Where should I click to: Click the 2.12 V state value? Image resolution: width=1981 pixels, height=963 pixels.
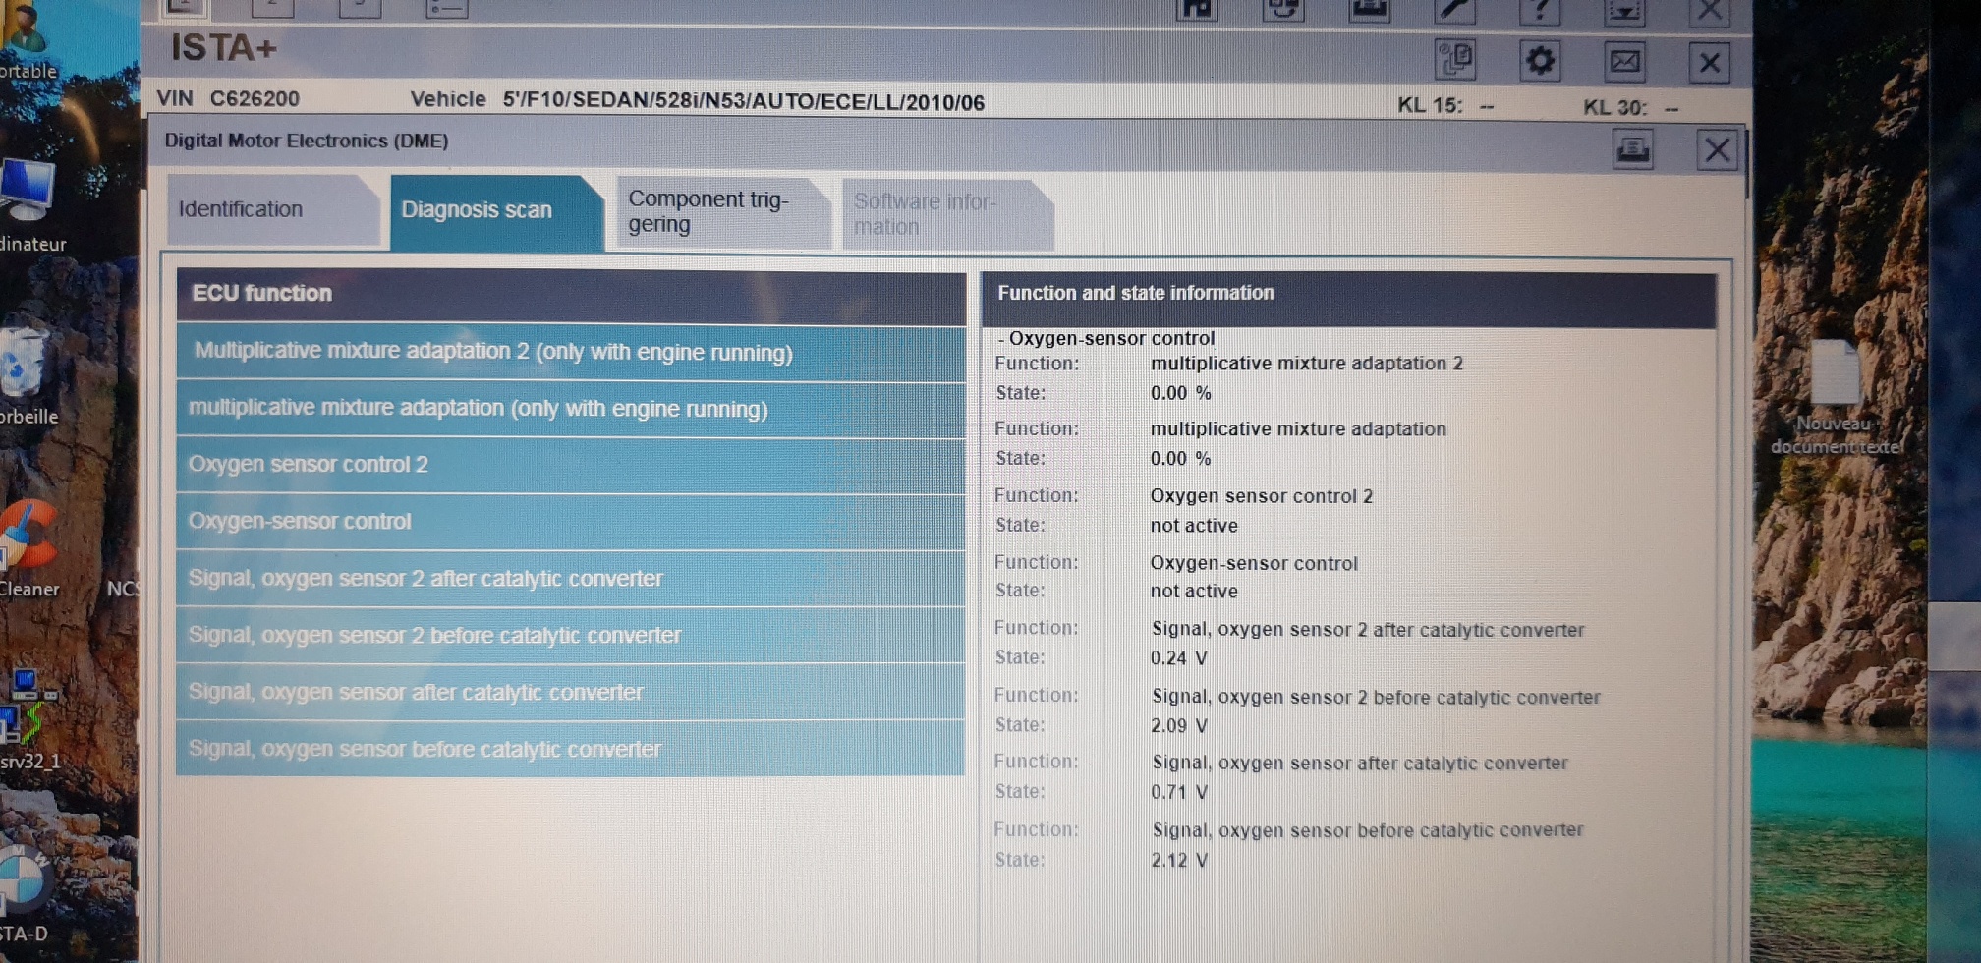click(x=1179, y=860)
